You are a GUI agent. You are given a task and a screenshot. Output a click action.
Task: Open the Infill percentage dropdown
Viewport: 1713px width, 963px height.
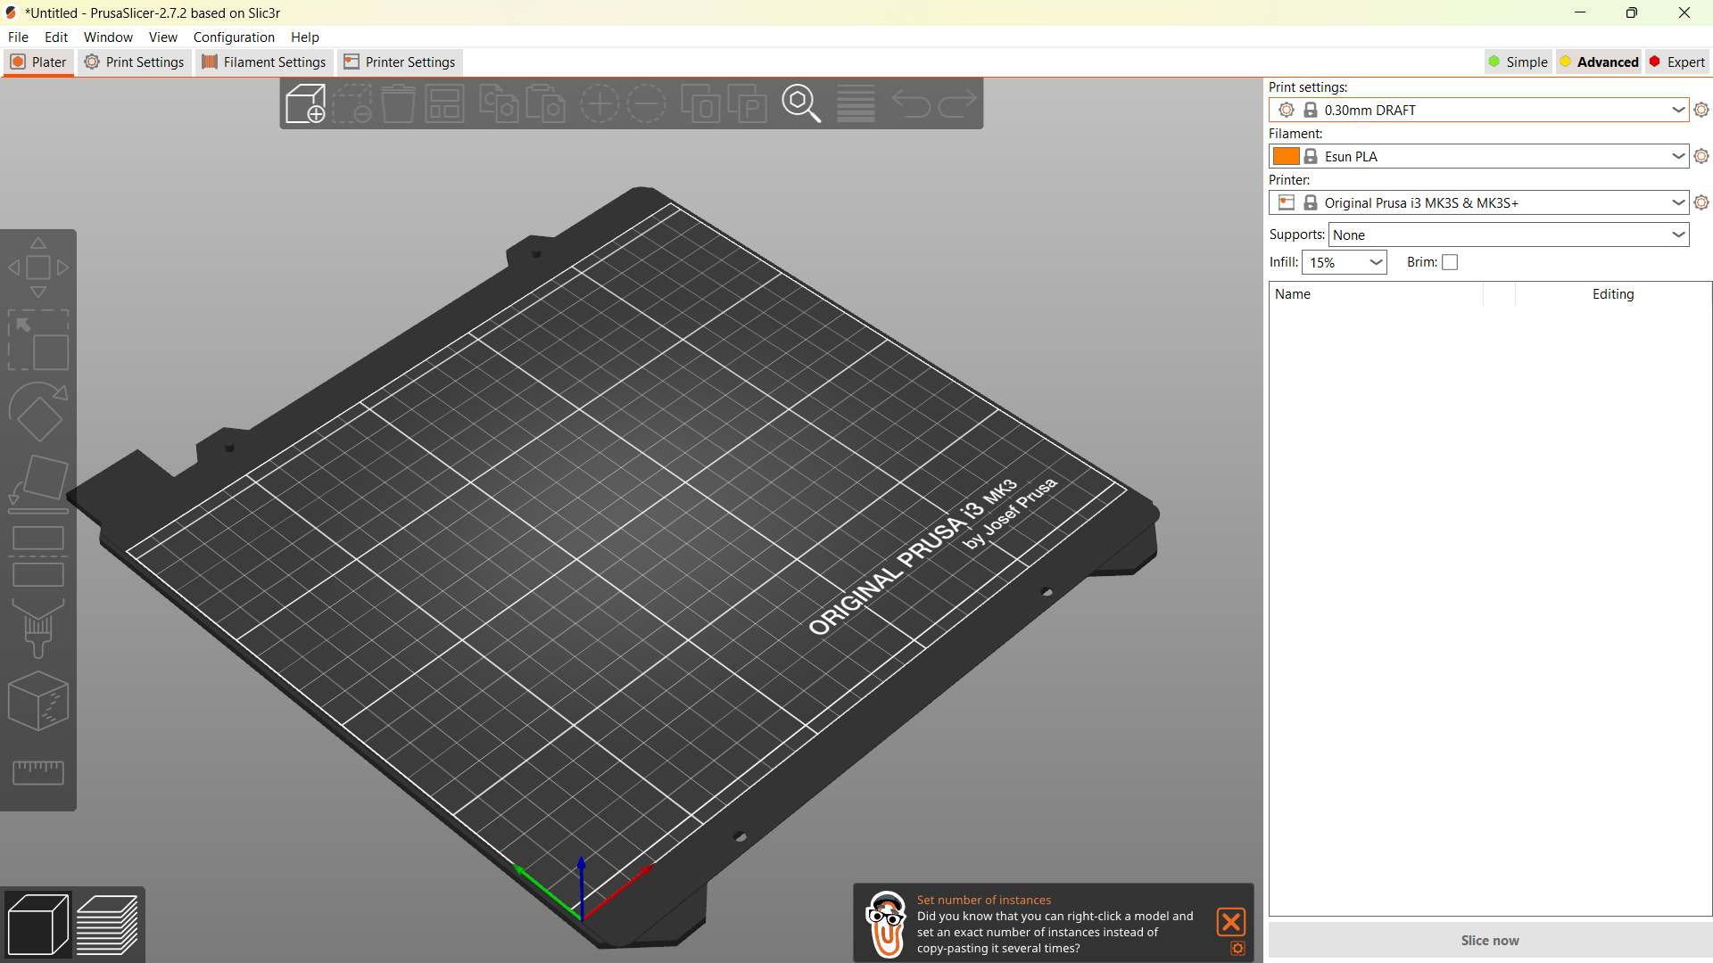pos(1376,262)
